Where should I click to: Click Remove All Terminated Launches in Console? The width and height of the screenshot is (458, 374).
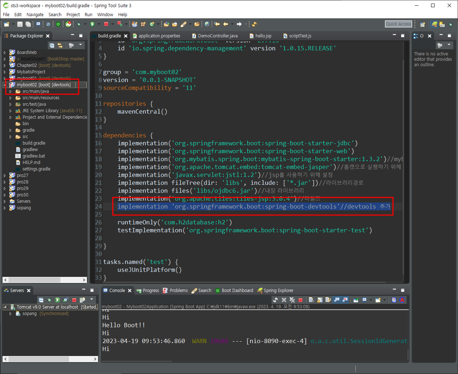(292, 300)
